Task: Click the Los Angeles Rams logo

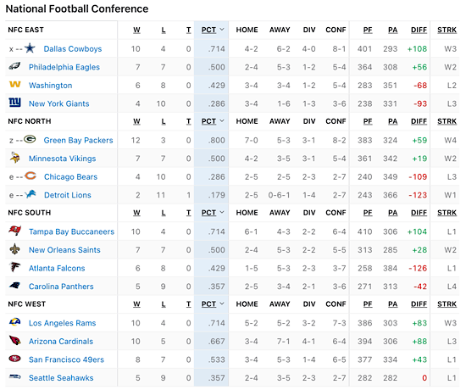Action: pyautogui.click(x=15, y=322)
